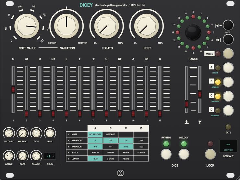Viewport: 240px width, 180px height.
Task: Click the round button for slot A
Action: click(228, 68)
